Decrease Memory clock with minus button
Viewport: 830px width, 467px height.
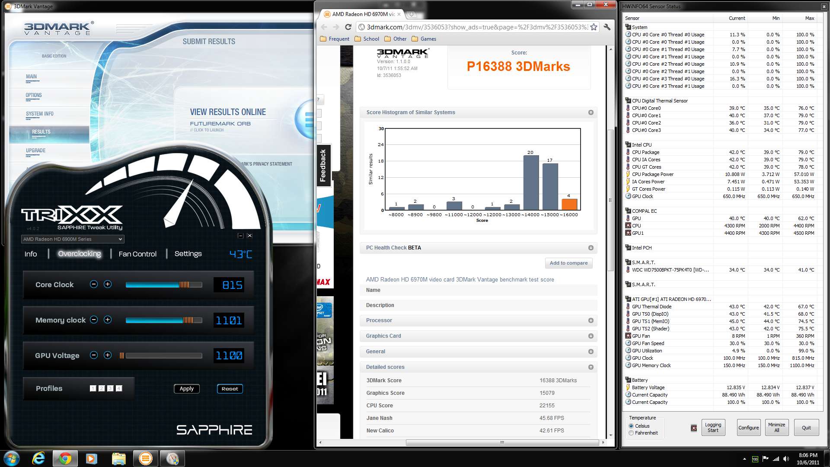[x=94, y=320]
